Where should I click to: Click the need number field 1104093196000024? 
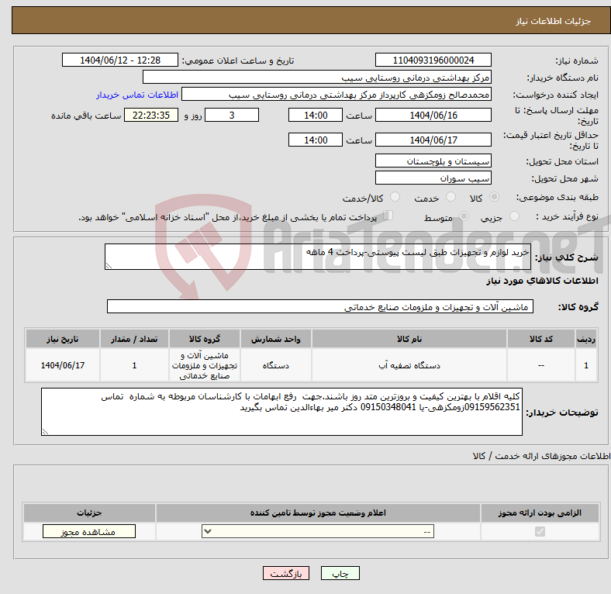[x=433, y=60]
